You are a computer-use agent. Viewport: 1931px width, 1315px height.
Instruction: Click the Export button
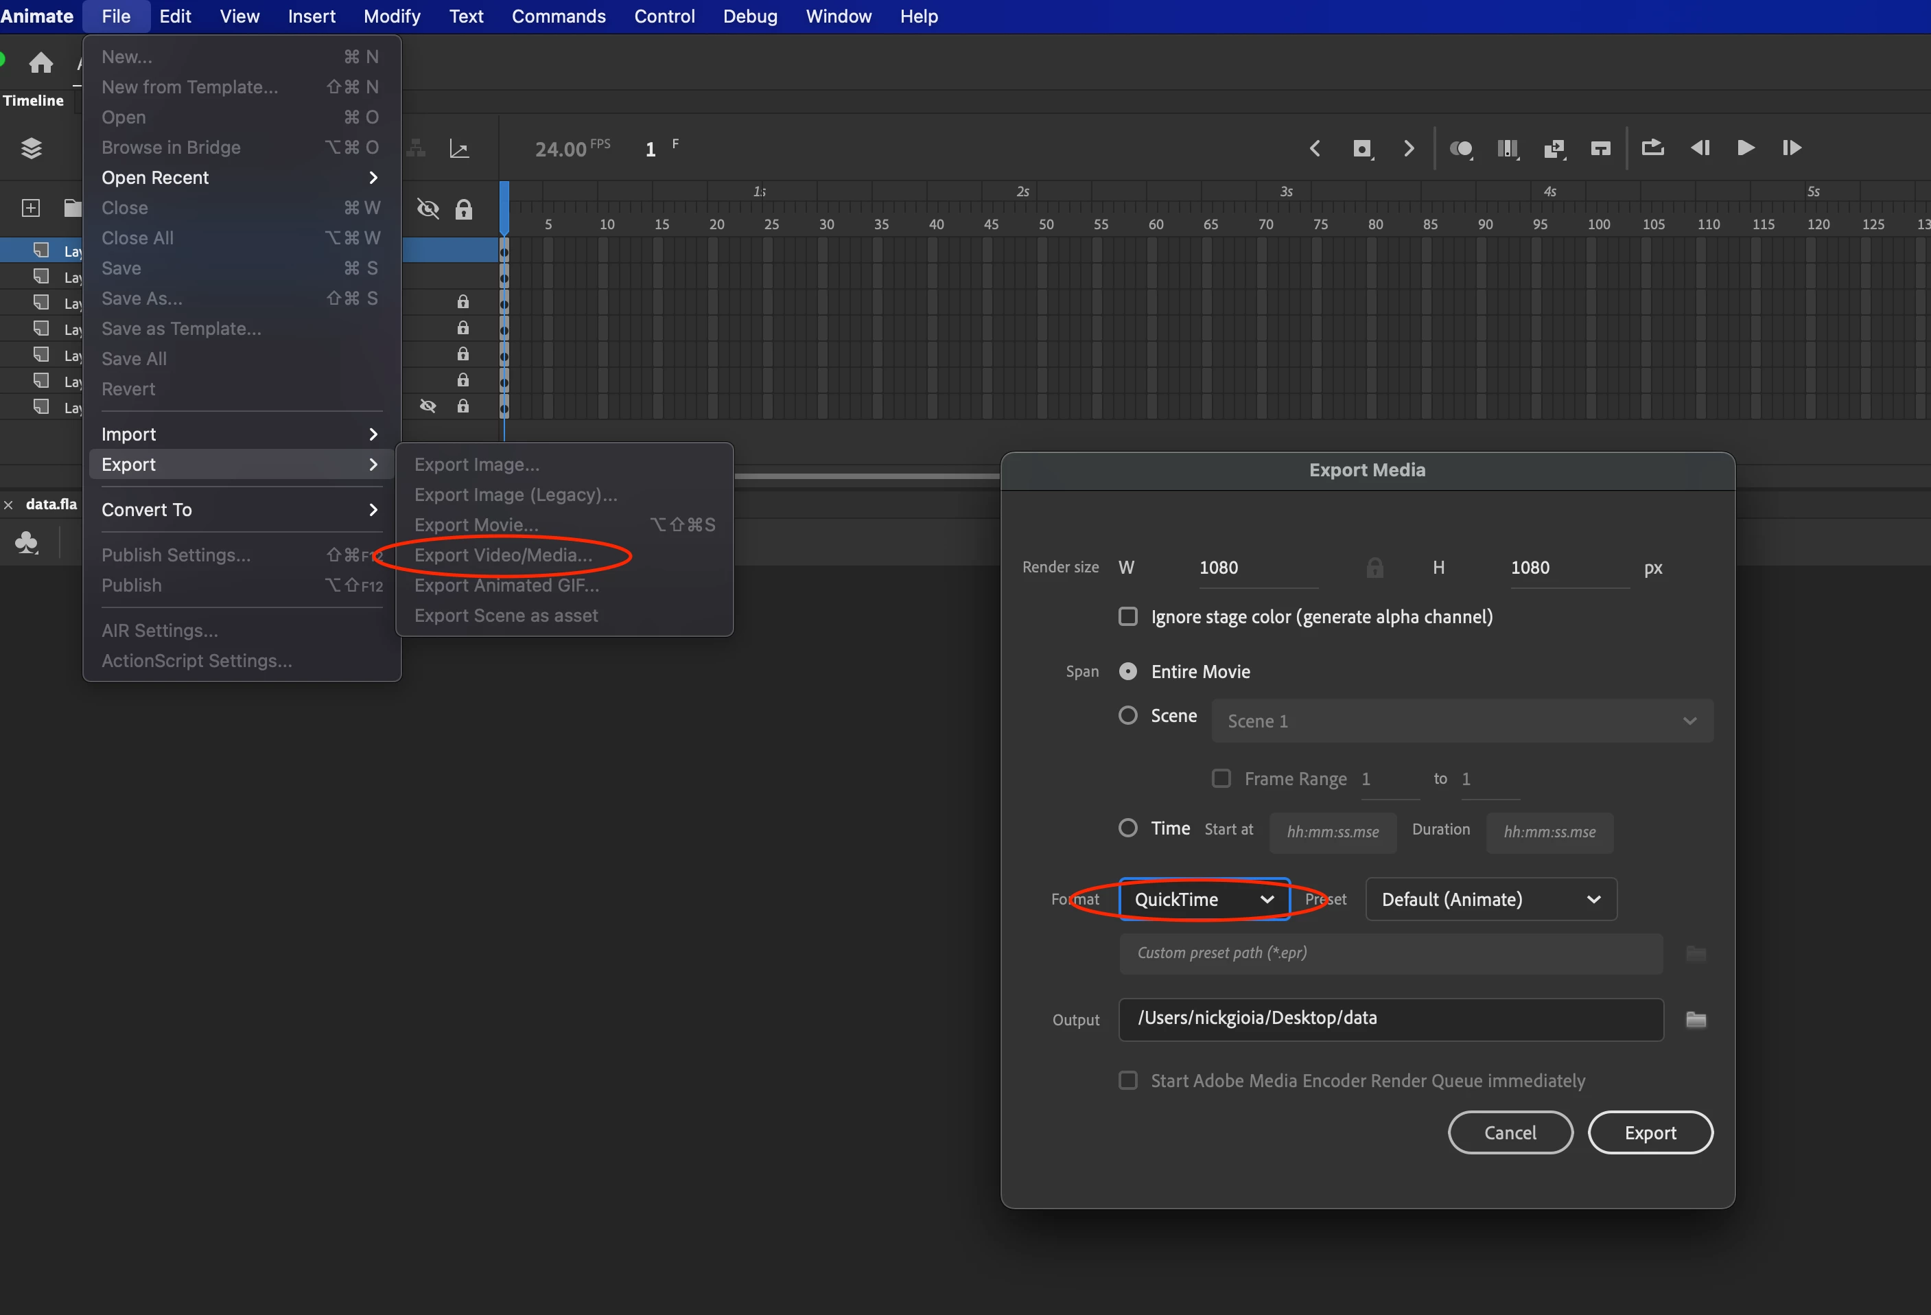pos(1650,1133)
